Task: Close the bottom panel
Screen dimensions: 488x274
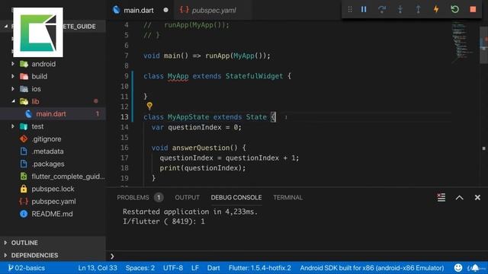Action: [477, 198]
